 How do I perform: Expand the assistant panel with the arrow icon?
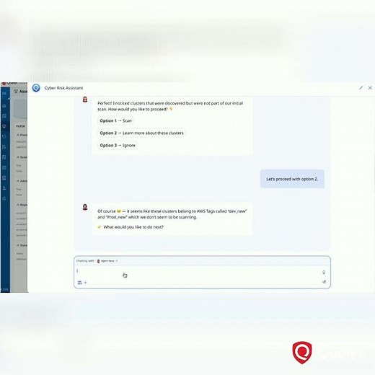(361, 88)
